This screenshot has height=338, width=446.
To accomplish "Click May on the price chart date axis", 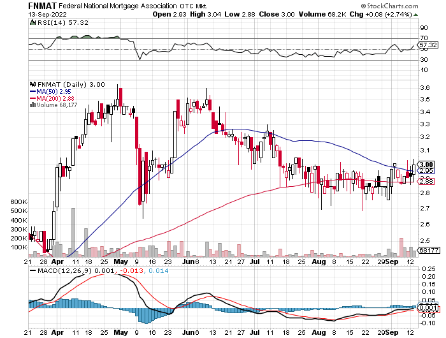I will (120, 261).
